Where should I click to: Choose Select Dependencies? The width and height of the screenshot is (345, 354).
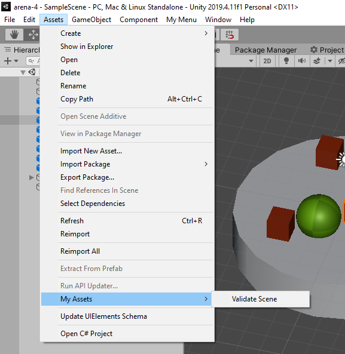127,204
